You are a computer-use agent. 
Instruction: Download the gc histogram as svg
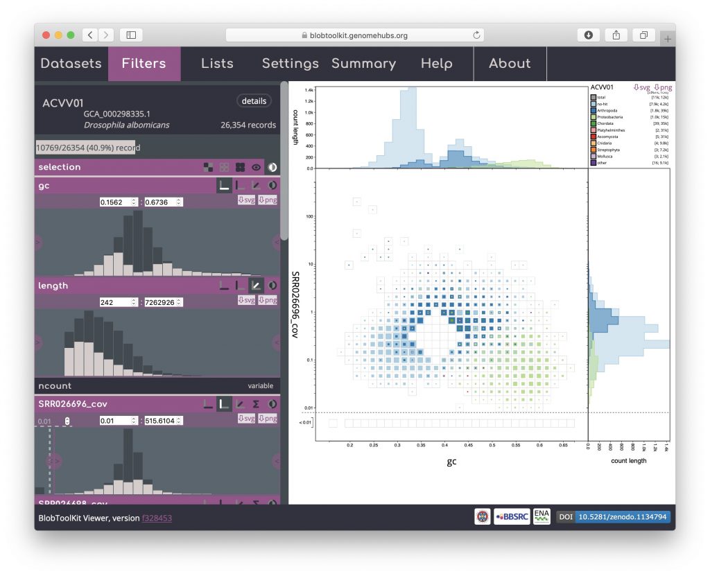245,201
